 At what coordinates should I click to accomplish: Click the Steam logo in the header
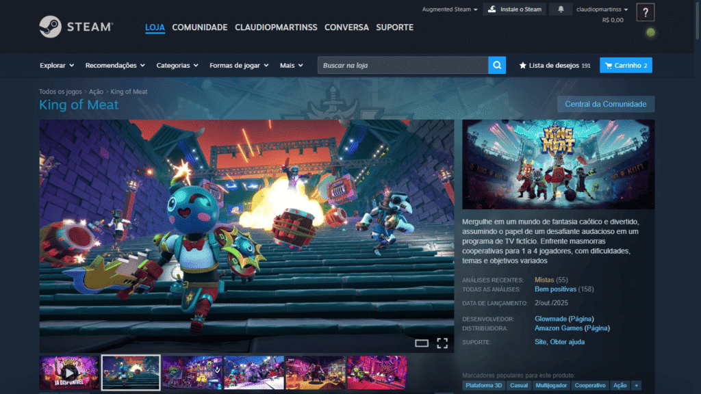click(x=75, y=27)
